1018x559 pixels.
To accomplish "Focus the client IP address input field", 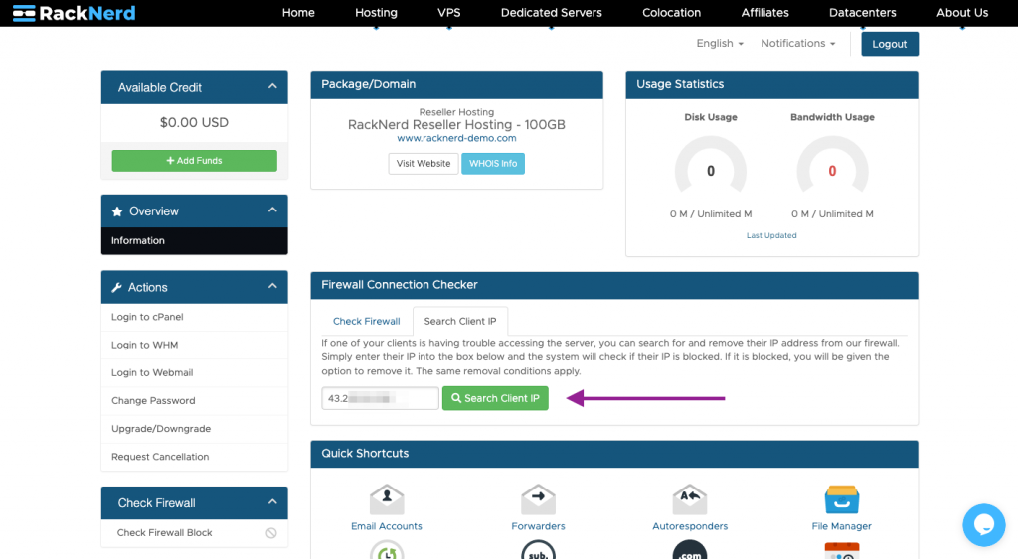I will click(x=380, y=398).
